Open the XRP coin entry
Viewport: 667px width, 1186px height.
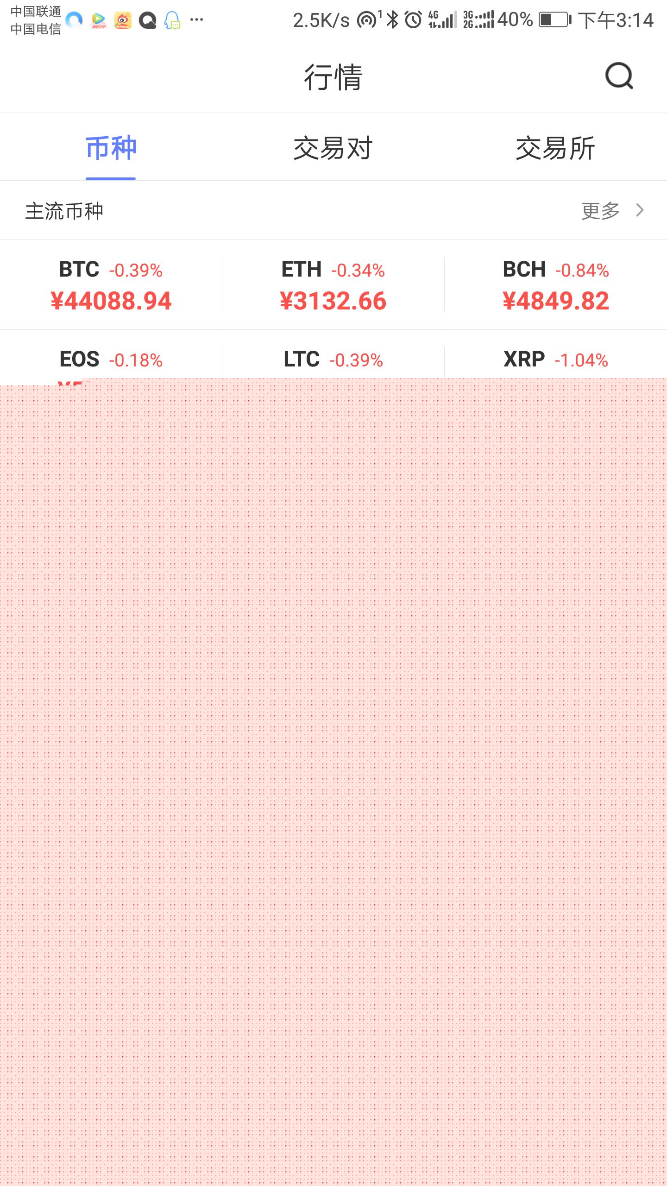click(x=555, y=360)
